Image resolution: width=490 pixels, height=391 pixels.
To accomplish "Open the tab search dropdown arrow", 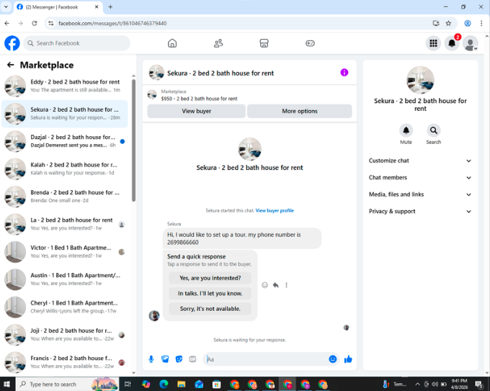I will coord(6,7).
